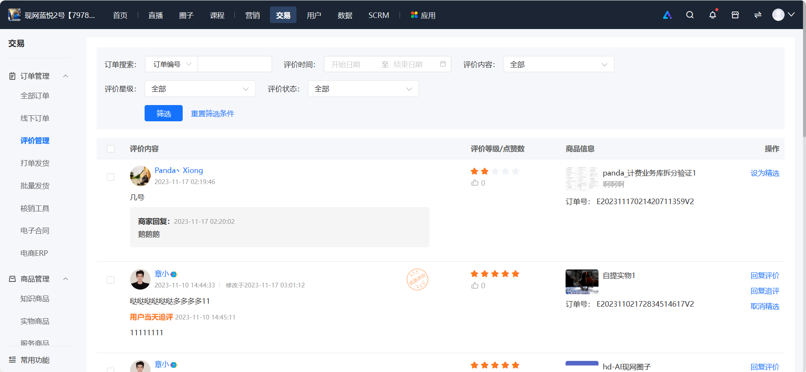Open 电商ERP in sidebar

tap(34, 253)
